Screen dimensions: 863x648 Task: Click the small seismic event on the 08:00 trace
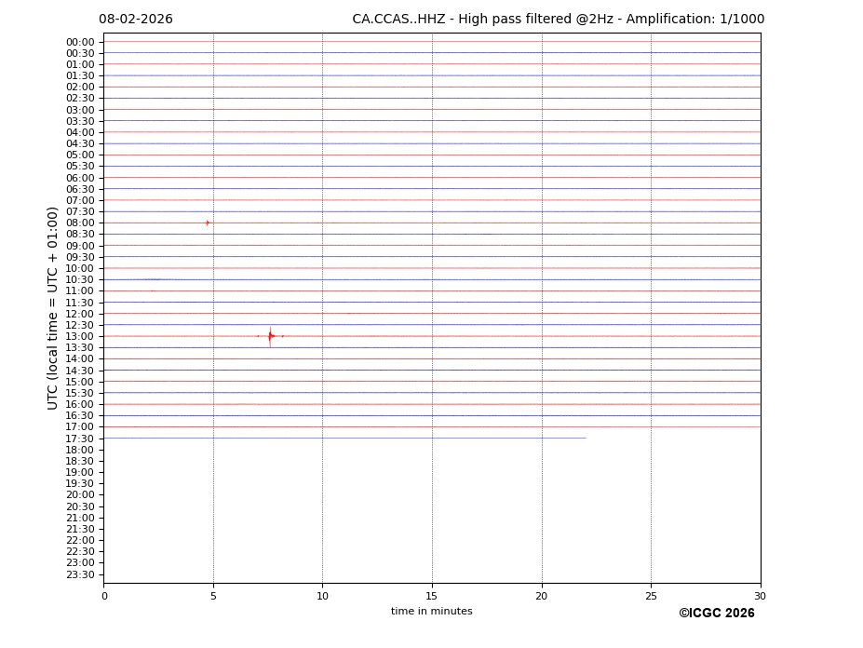pos(207,223)
